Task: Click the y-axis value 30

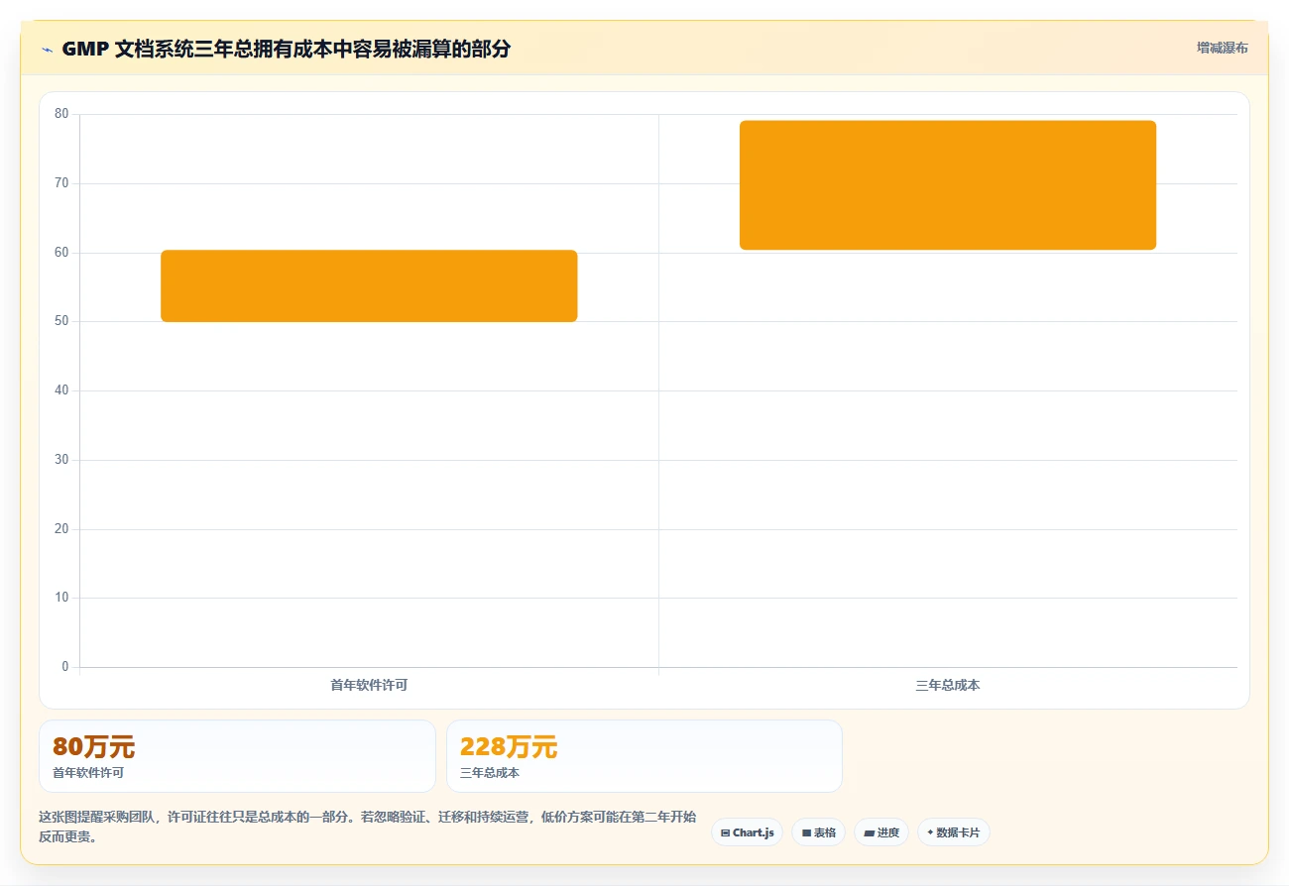Action: tap(61, 460)
